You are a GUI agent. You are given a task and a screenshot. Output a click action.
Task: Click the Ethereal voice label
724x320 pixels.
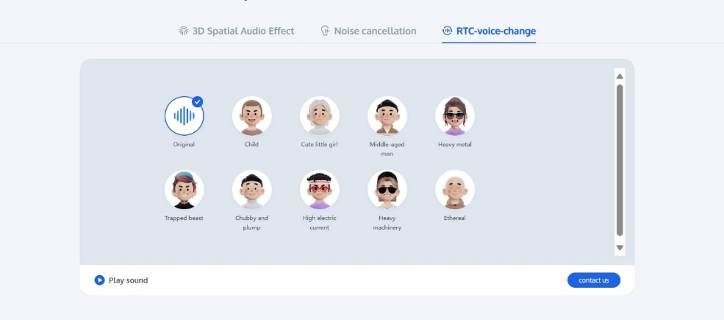455,218
